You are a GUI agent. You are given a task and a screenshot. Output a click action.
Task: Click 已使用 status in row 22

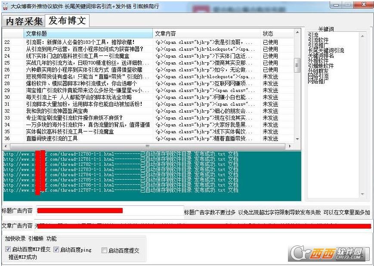(x=270, y=43)
